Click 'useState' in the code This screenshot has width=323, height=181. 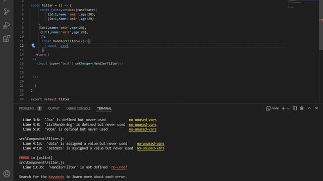[86, 10]
